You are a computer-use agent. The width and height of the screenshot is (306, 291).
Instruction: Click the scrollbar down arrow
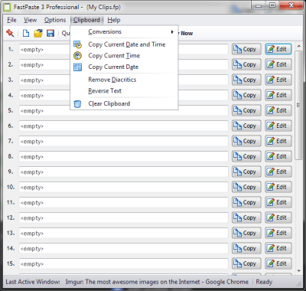(299, 271)
